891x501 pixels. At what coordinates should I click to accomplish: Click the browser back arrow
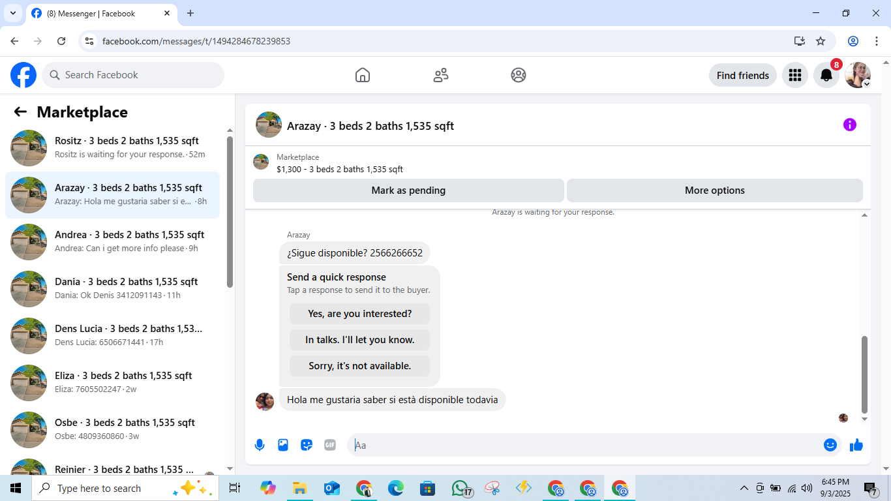pyautogui.click(x=14, y=41)
